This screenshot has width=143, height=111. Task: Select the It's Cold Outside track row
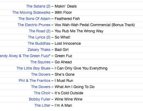click(71, 93)
